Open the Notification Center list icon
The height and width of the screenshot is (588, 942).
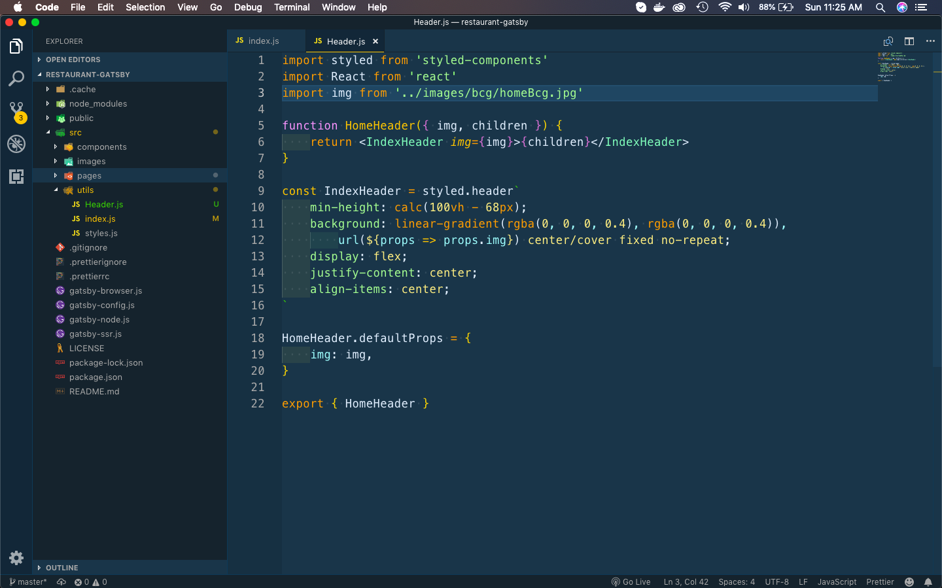click(x=921, y=7)
